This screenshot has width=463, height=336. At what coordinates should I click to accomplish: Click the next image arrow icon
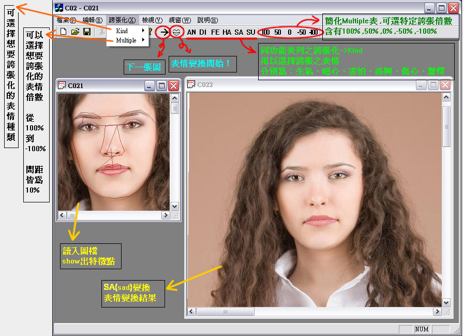[x=163, y=32]
